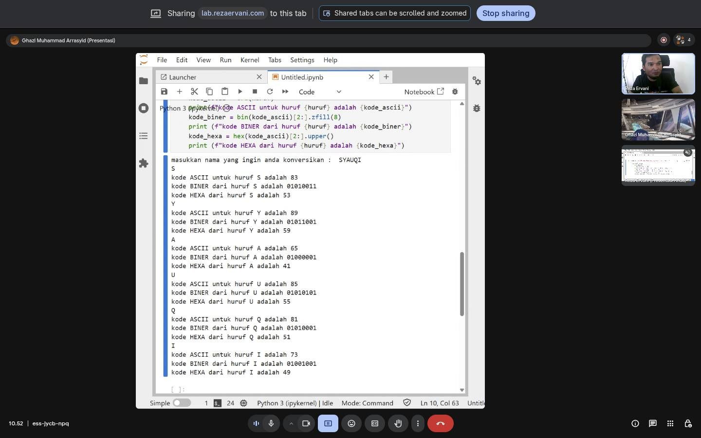Click the notebook trusted shield icon
Image resolution: width=701 pixels, height=438 pixels.
point(407,402)
